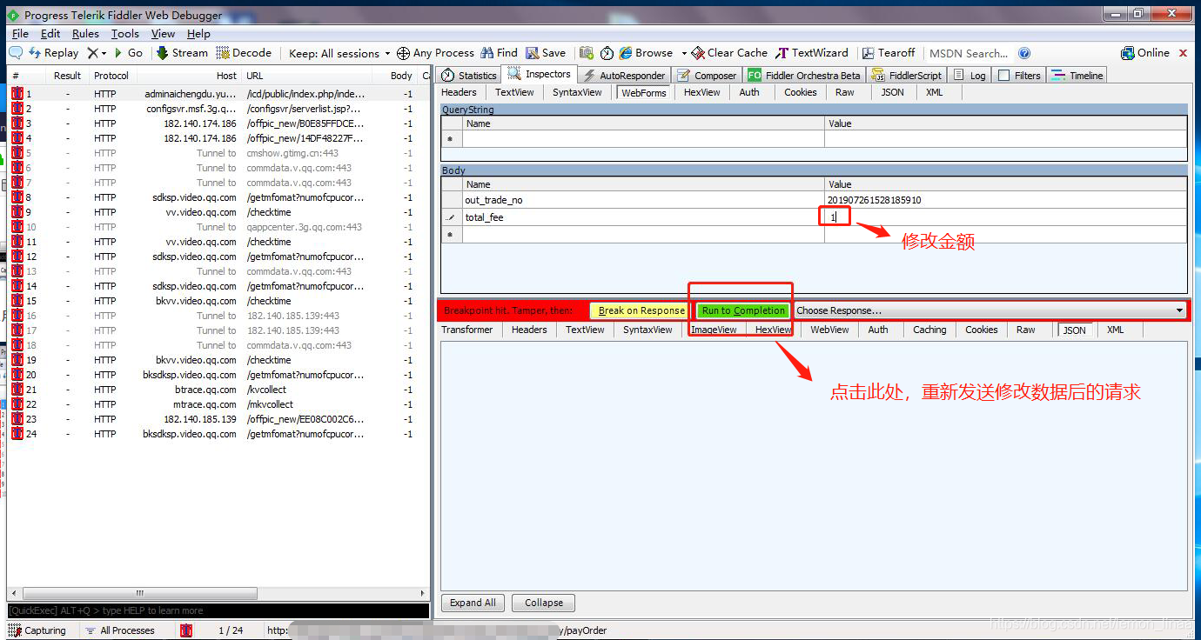Click the Remove sessions X icon
The height and width of the screenshot is (640, 1201).
[92, 53]
